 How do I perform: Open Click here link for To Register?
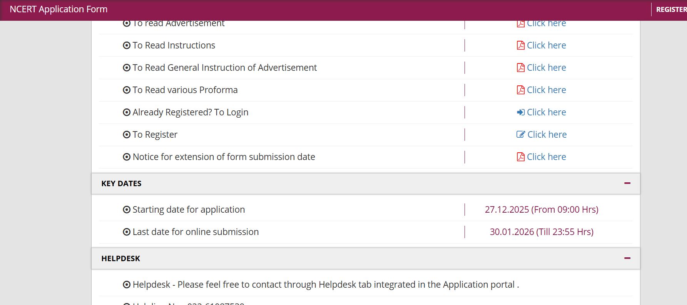point(547,135)
